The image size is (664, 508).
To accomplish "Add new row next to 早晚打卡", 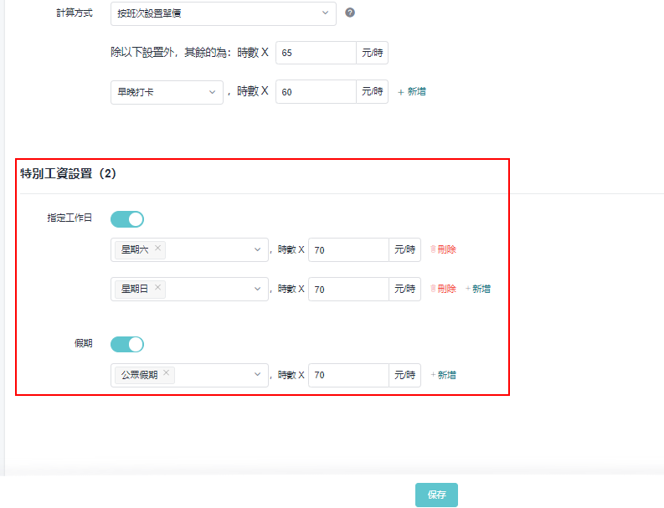I will 411,92.
